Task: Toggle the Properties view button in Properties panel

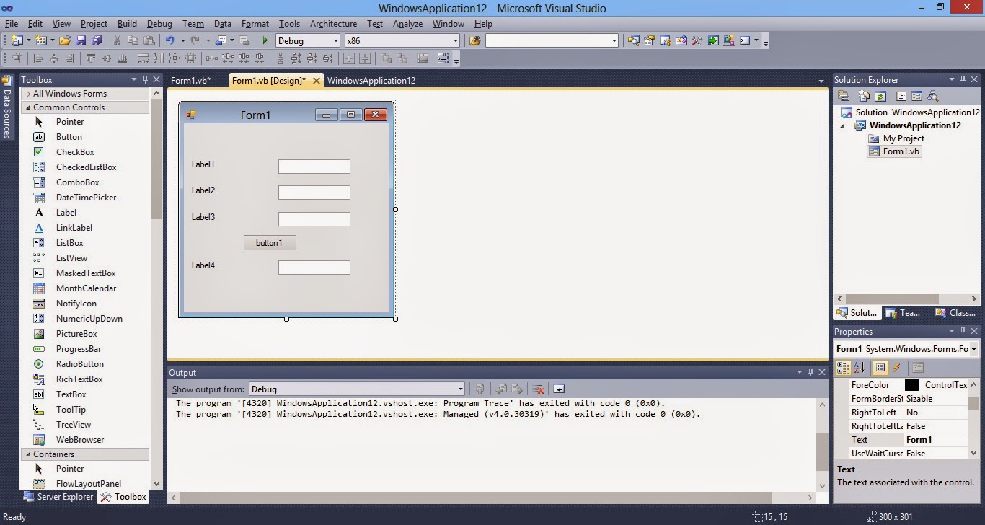Action: click(x=880, y=368)
